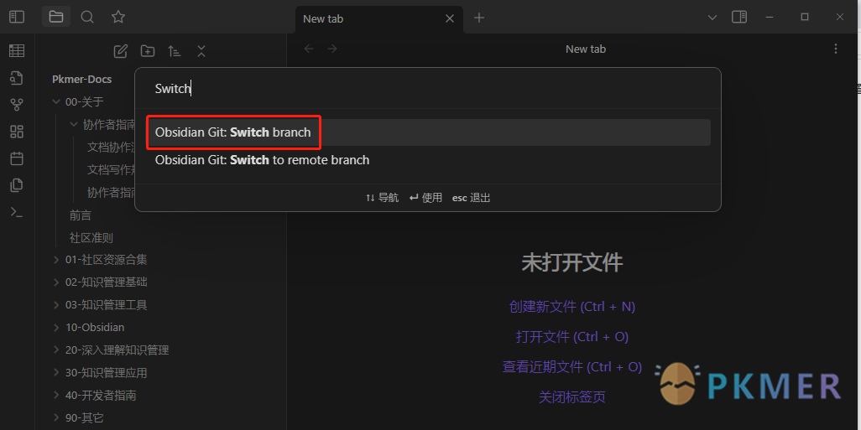Viewport: 861px width, 430px height.
Task: Navigate forward with right arrow
Action: (x=332, y=49)
